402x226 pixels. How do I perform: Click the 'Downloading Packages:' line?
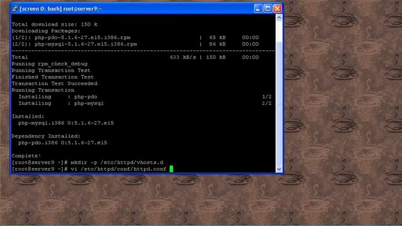pyautogui.click(x=46, y=31)
